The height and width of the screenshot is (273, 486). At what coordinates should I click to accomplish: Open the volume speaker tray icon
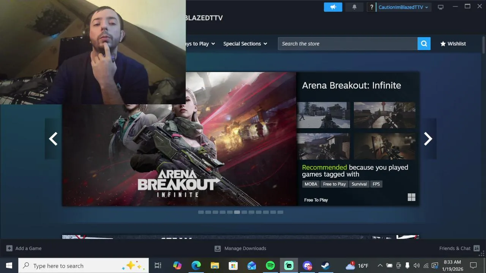pos(417,265)
